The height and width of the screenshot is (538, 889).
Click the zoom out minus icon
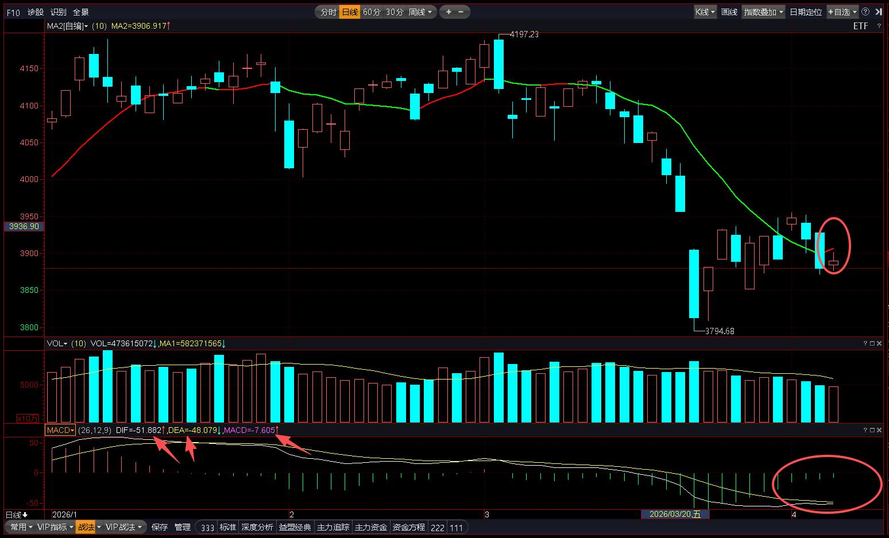point(461,12)
